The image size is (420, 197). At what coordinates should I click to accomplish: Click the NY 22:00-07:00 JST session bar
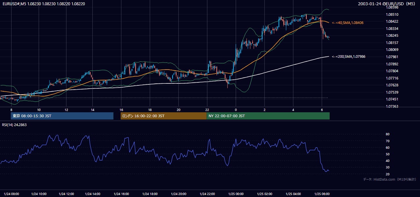click(268, 116)
